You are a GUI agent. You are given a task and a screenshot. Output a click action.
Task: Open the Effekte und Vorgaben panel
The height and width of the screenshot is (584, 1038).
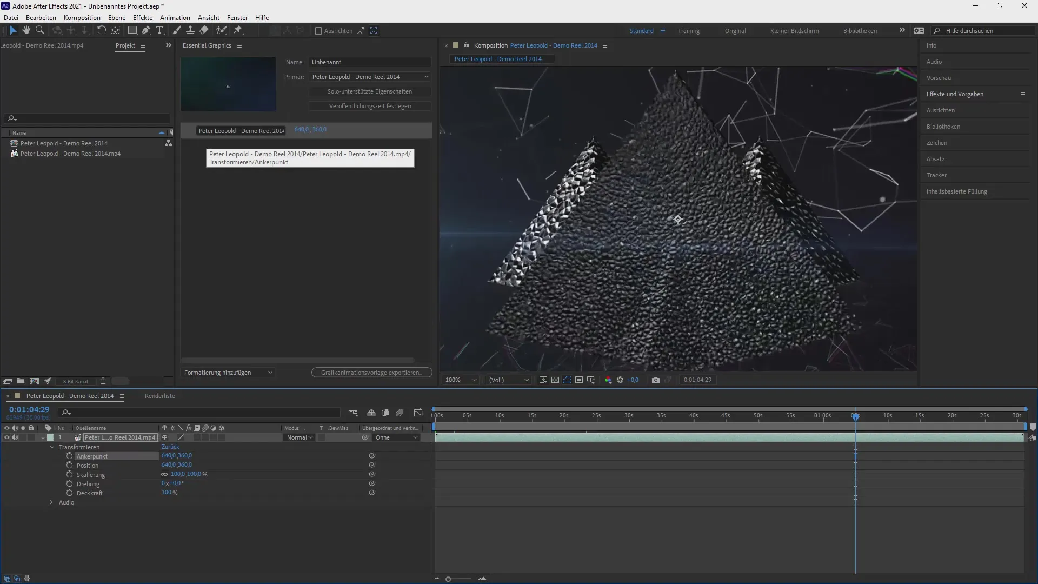click(955, 94)
